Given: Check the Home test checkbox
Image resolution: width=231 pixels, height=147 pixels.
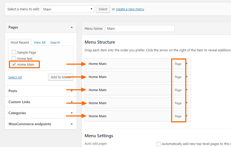Looking at the screenshot, I should point(14,58).
